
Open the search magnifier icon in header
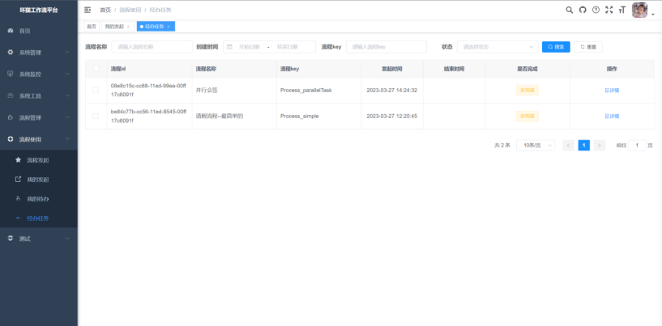point(569,10)
